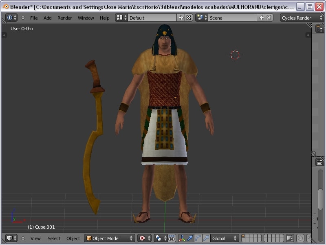
Task: Open the Cycles Render engine dropdown
Action: 302,18
